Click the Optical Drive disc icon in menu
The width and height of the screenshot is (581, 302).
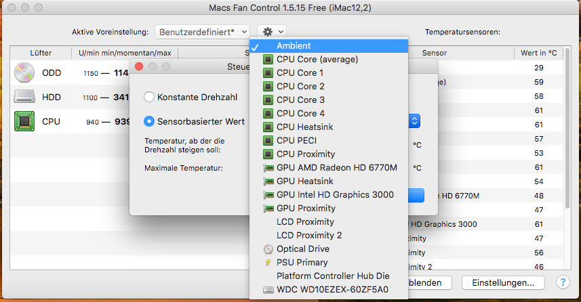coord(268,249)
